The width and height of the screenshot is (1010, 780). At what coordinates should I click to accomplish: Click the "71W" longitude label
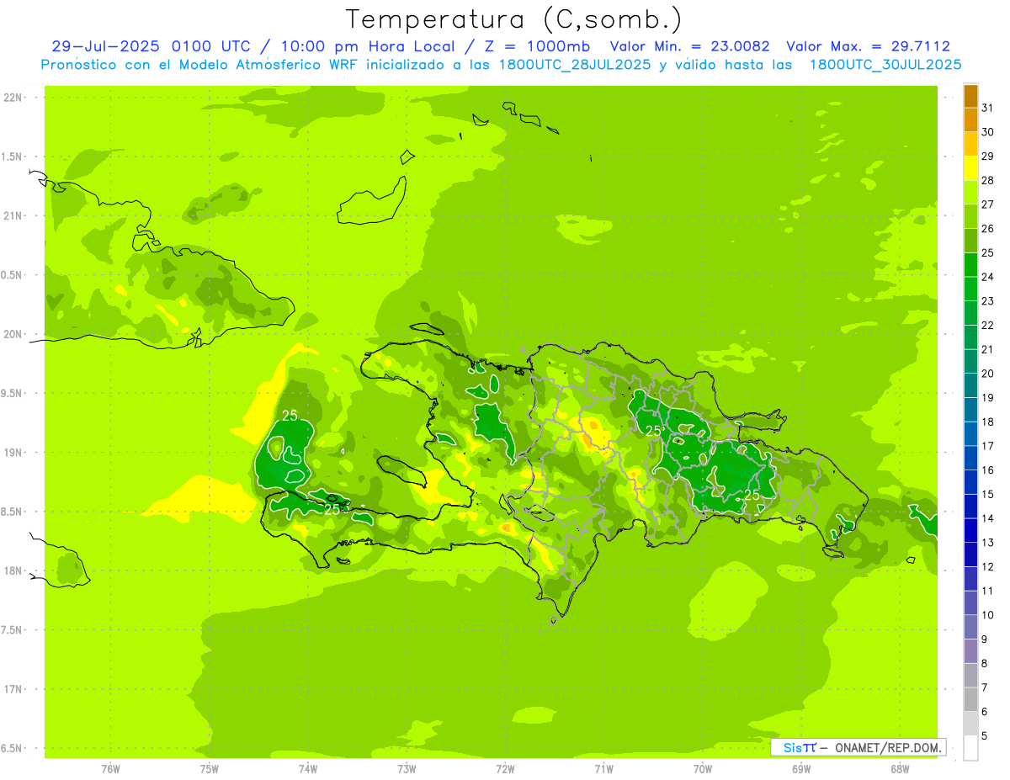click(x=603, y=769)
